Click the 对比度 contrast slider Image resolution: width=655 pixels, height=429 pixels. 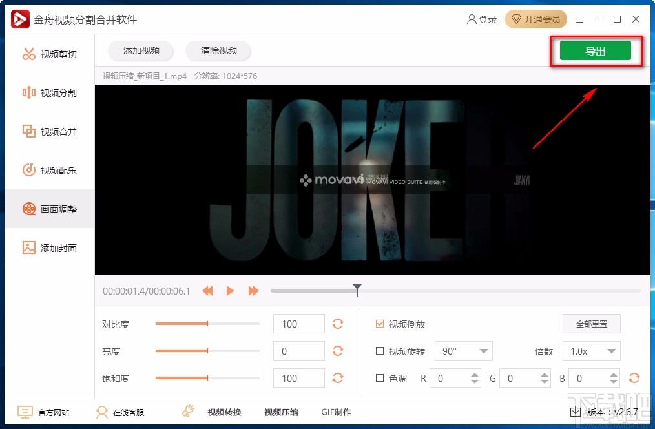(207, 324)
